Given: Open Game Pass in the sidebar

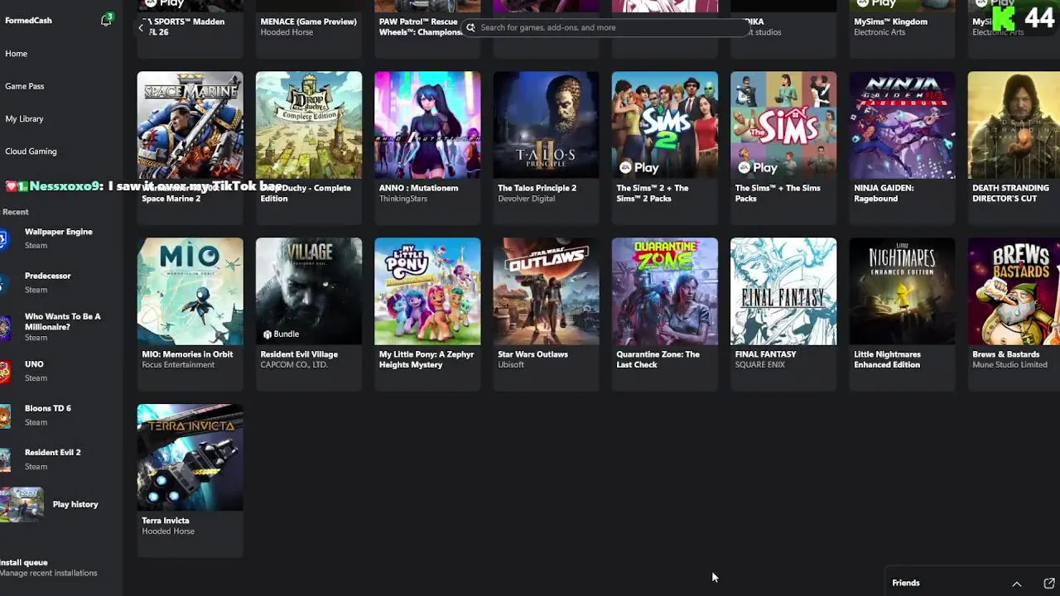Looking at the screenshot, I should (25, 86).
